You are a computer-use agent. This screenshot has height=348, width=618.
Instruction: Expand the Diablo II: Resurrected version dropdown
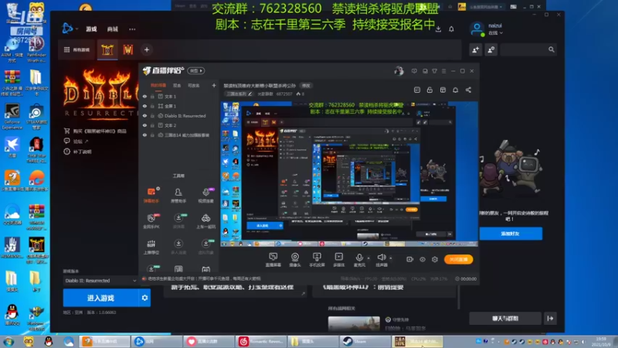tap(100, 281)
